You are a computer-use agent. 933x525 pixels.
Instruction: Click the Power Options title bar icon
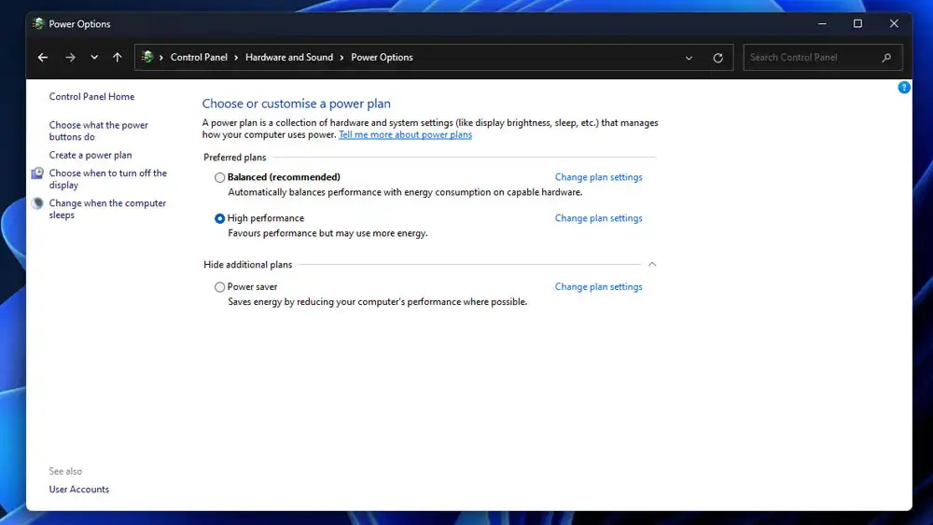click(38, 24)
